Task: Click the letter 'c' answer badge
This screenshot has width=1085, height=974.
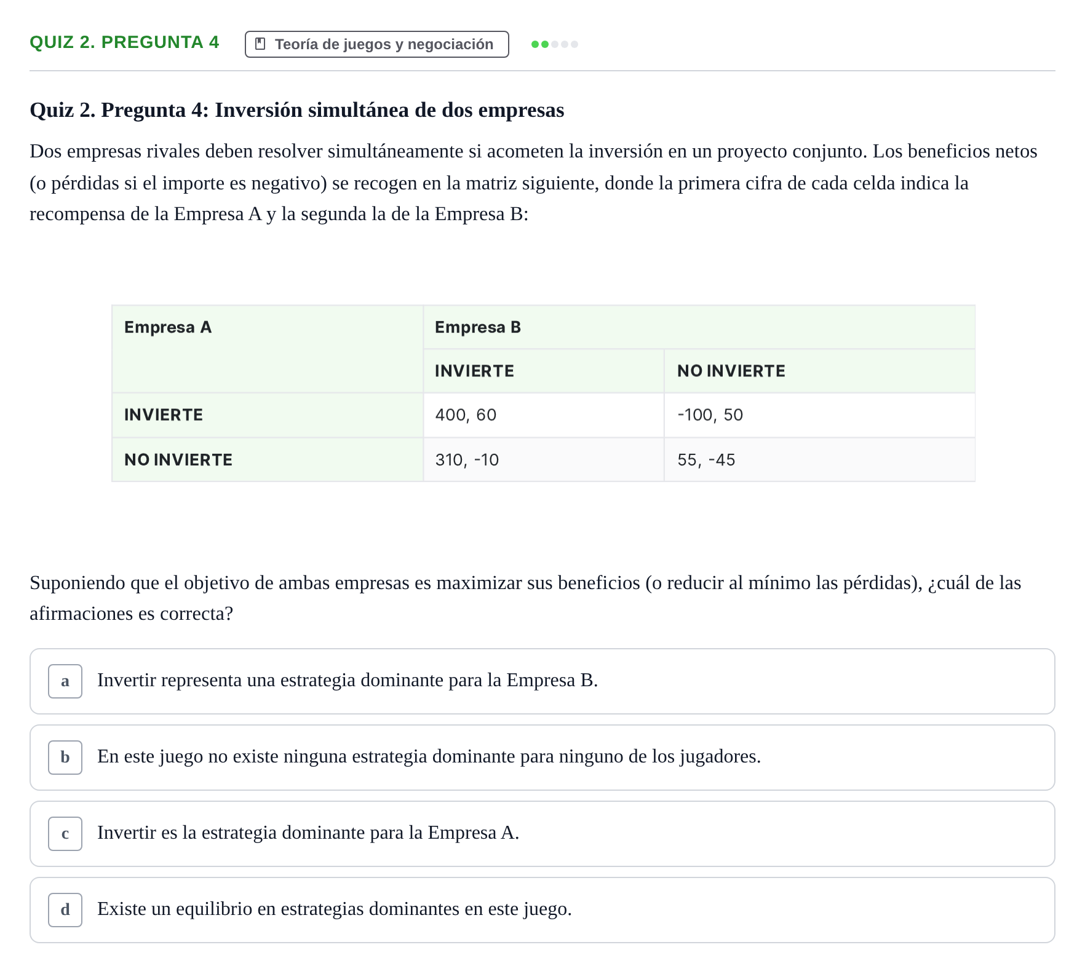Action: tap(65, 834)
